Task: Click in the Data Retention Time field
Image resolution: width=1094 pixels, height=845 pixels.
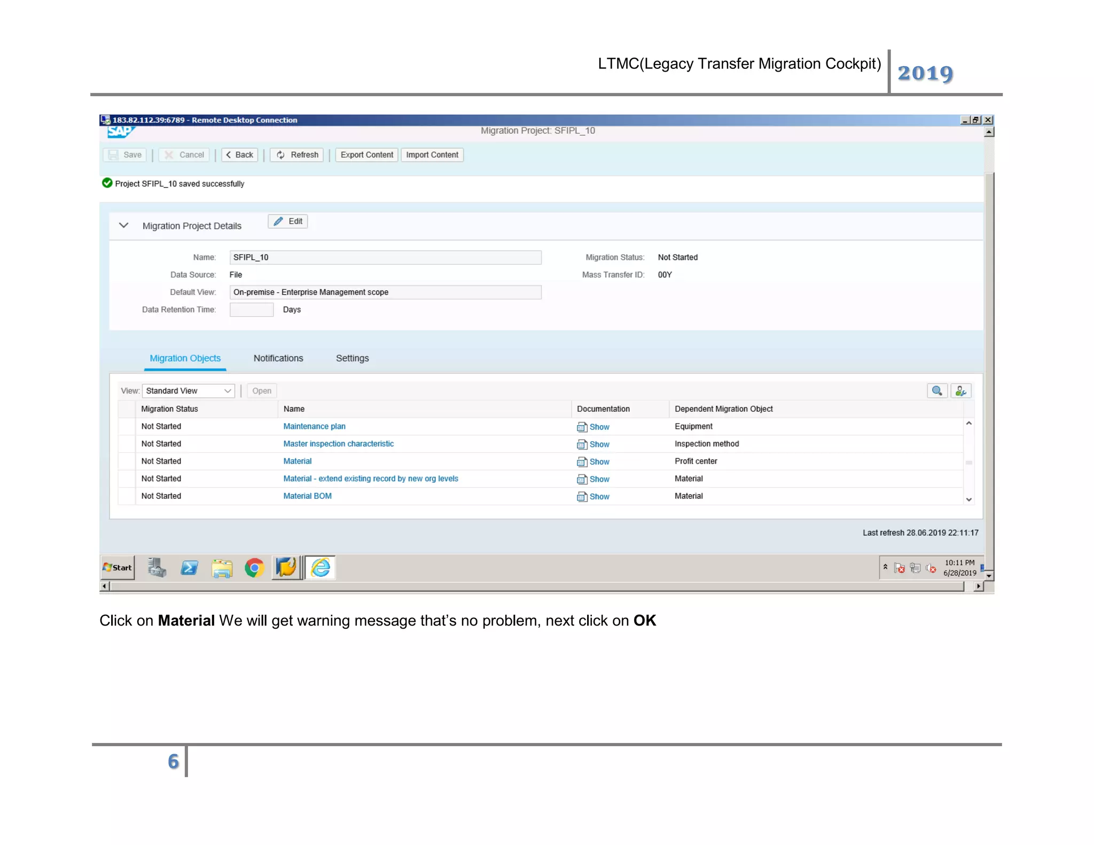Action: (x=251, y=310)
